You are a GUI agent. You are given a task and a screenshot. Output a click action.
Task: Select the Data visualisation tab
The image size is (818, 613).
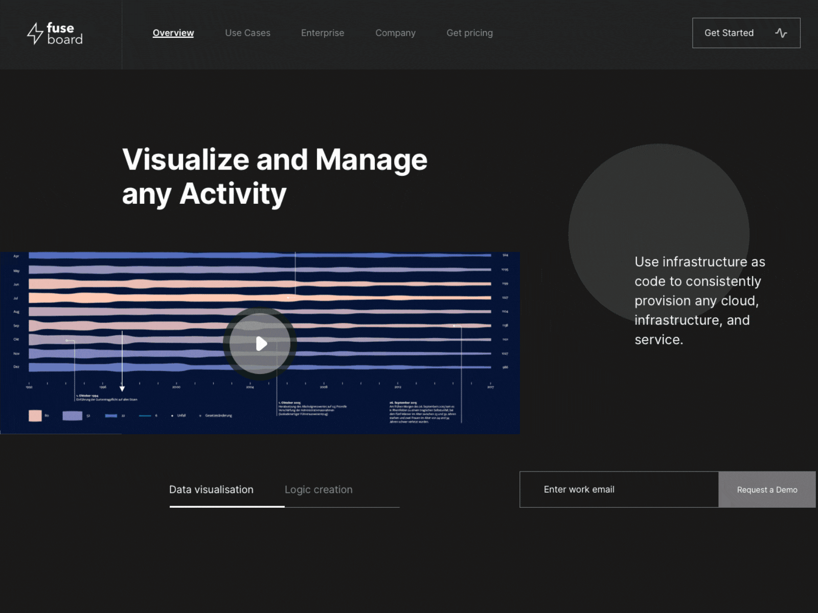pos(211,489)
